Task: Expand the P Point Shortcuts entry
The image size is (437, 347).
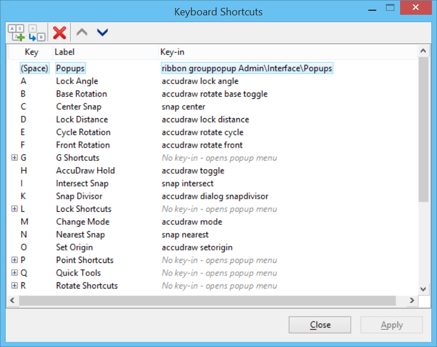Action: (14, 260)
